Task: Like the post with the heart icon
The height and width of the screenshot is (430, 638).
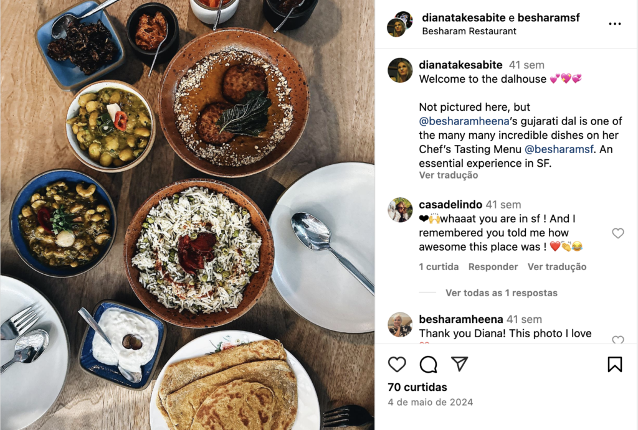Action: (397, 364)
